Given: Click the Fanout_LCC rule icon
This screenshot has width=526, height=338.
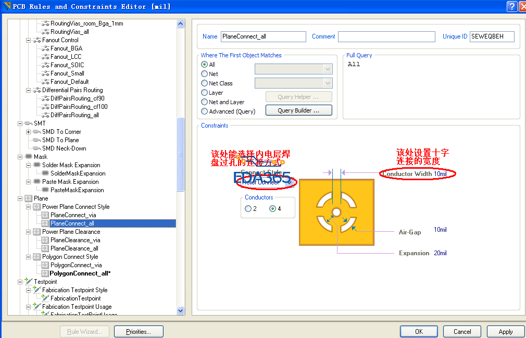Looking at the screenshot, I should [x=45, y=57].
